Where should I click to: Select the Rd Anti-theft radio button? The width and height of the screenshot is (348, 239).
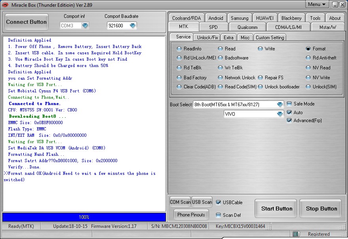click(308, 58)
